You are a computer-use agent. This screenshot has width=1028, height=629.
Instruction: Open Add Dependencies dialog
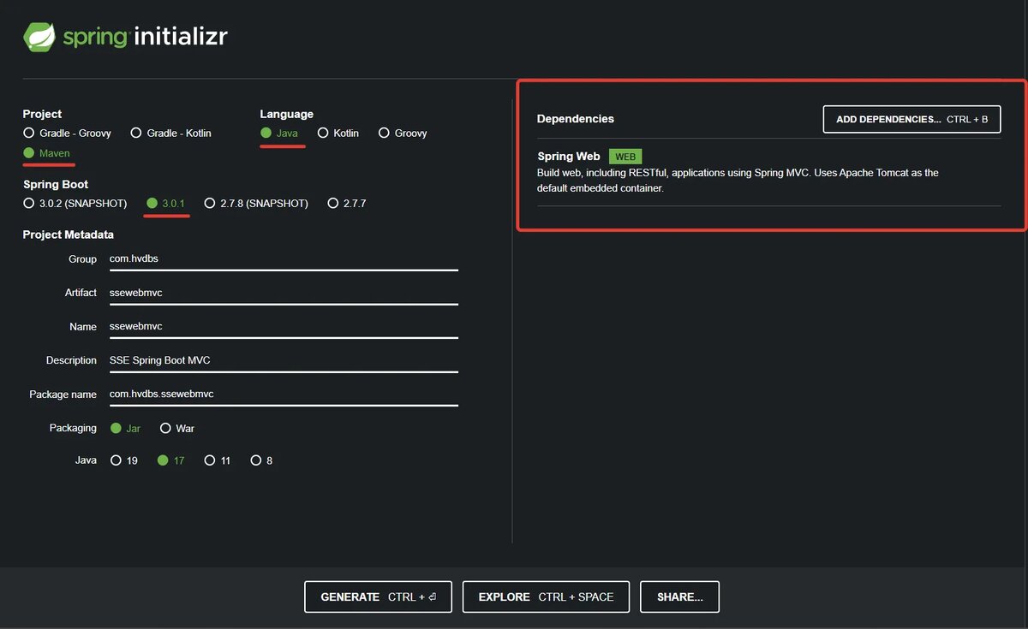click(x=911, y=119)
